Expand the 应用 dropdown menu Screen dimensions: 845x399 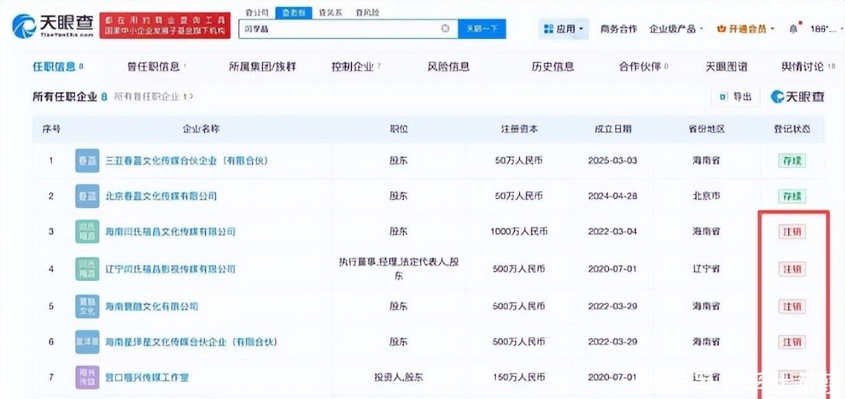click(x=563, y=28)
